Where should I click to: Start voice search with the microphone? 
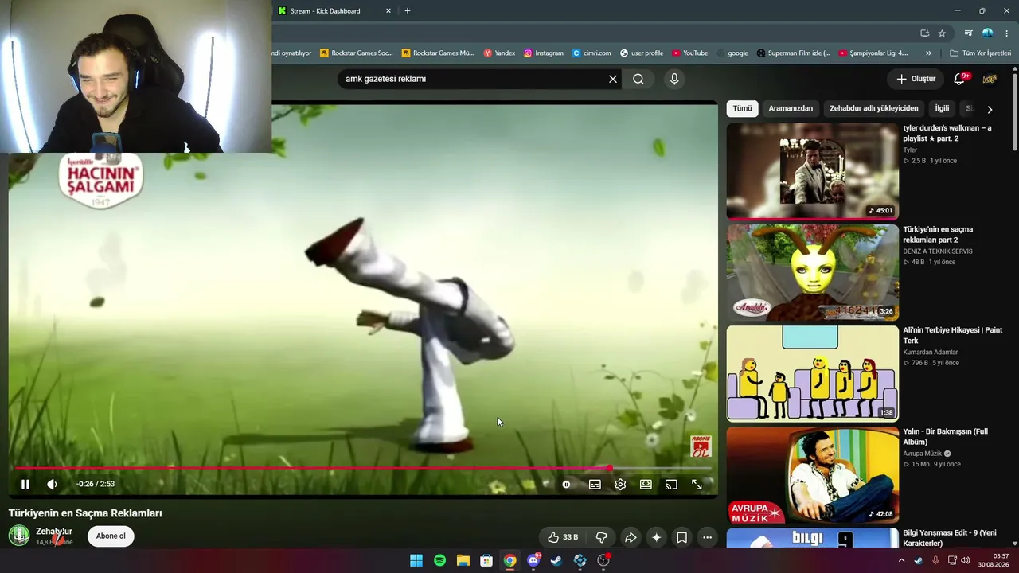click(x=674, y=79)
